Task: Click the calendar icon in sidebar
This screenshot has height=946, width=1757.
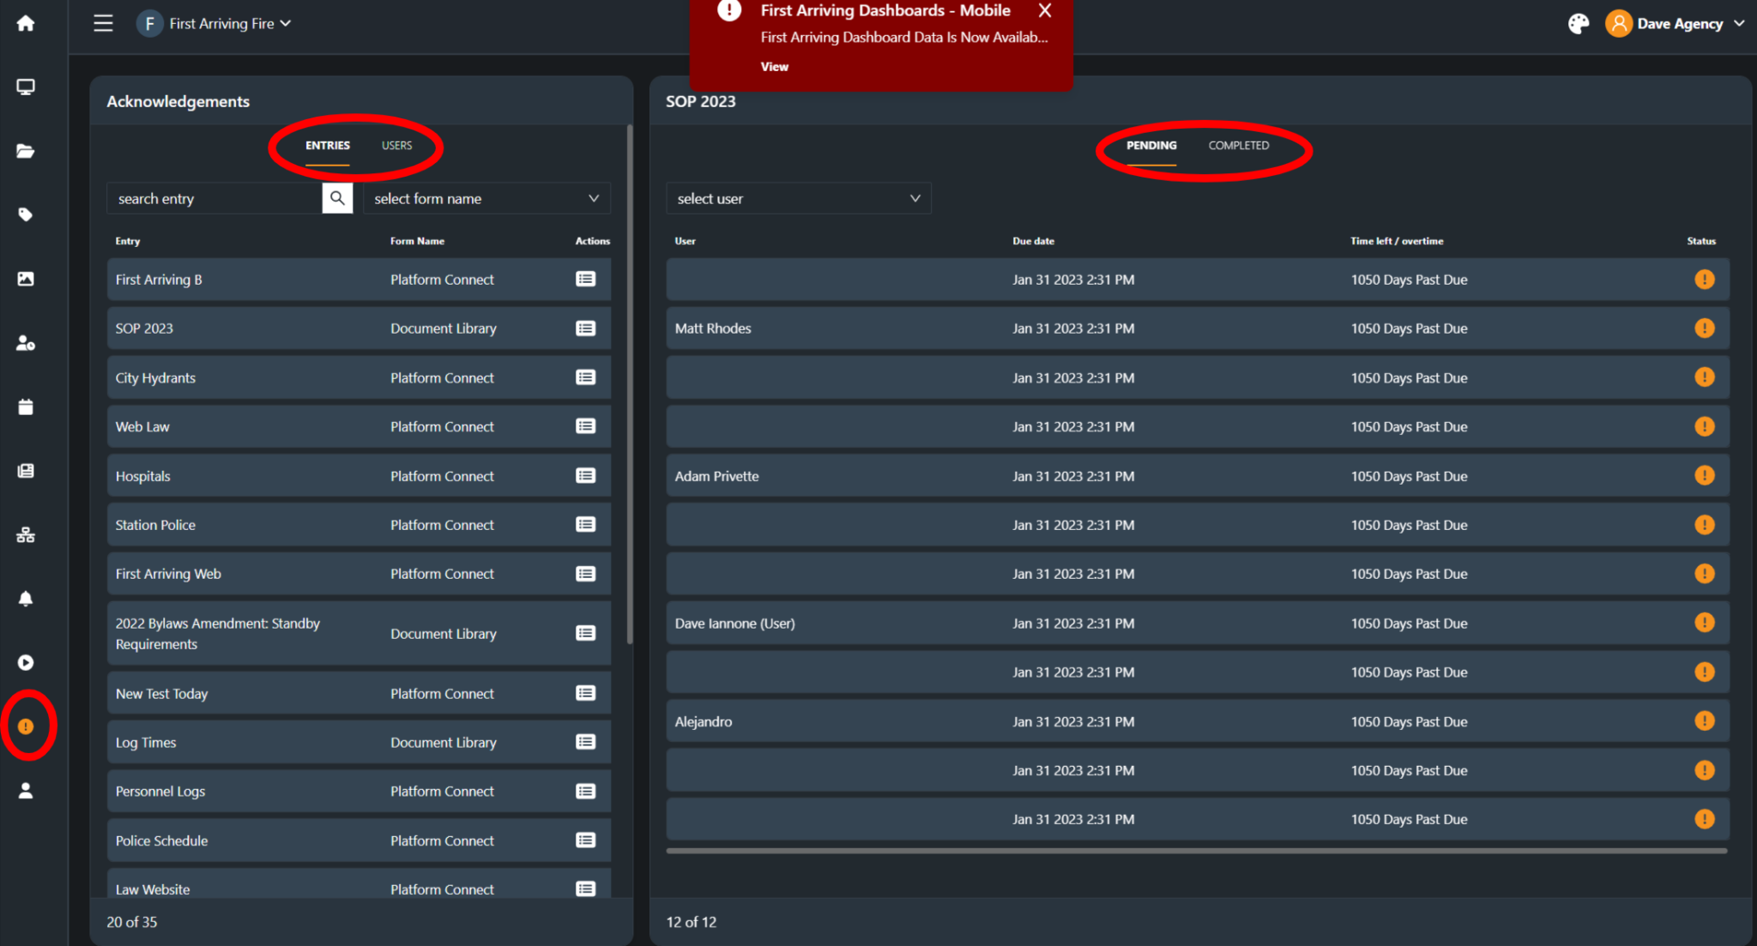Action: 26,407
